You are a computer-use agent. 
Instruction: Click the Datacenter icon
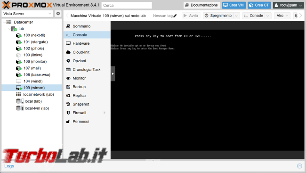coord(9,22)
